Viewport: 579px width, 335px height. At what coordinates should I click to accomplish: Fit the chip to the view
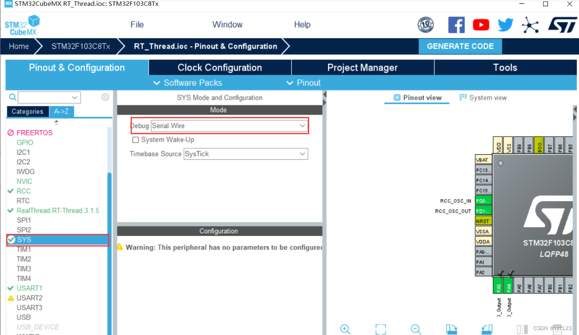[x=381, y=329]
